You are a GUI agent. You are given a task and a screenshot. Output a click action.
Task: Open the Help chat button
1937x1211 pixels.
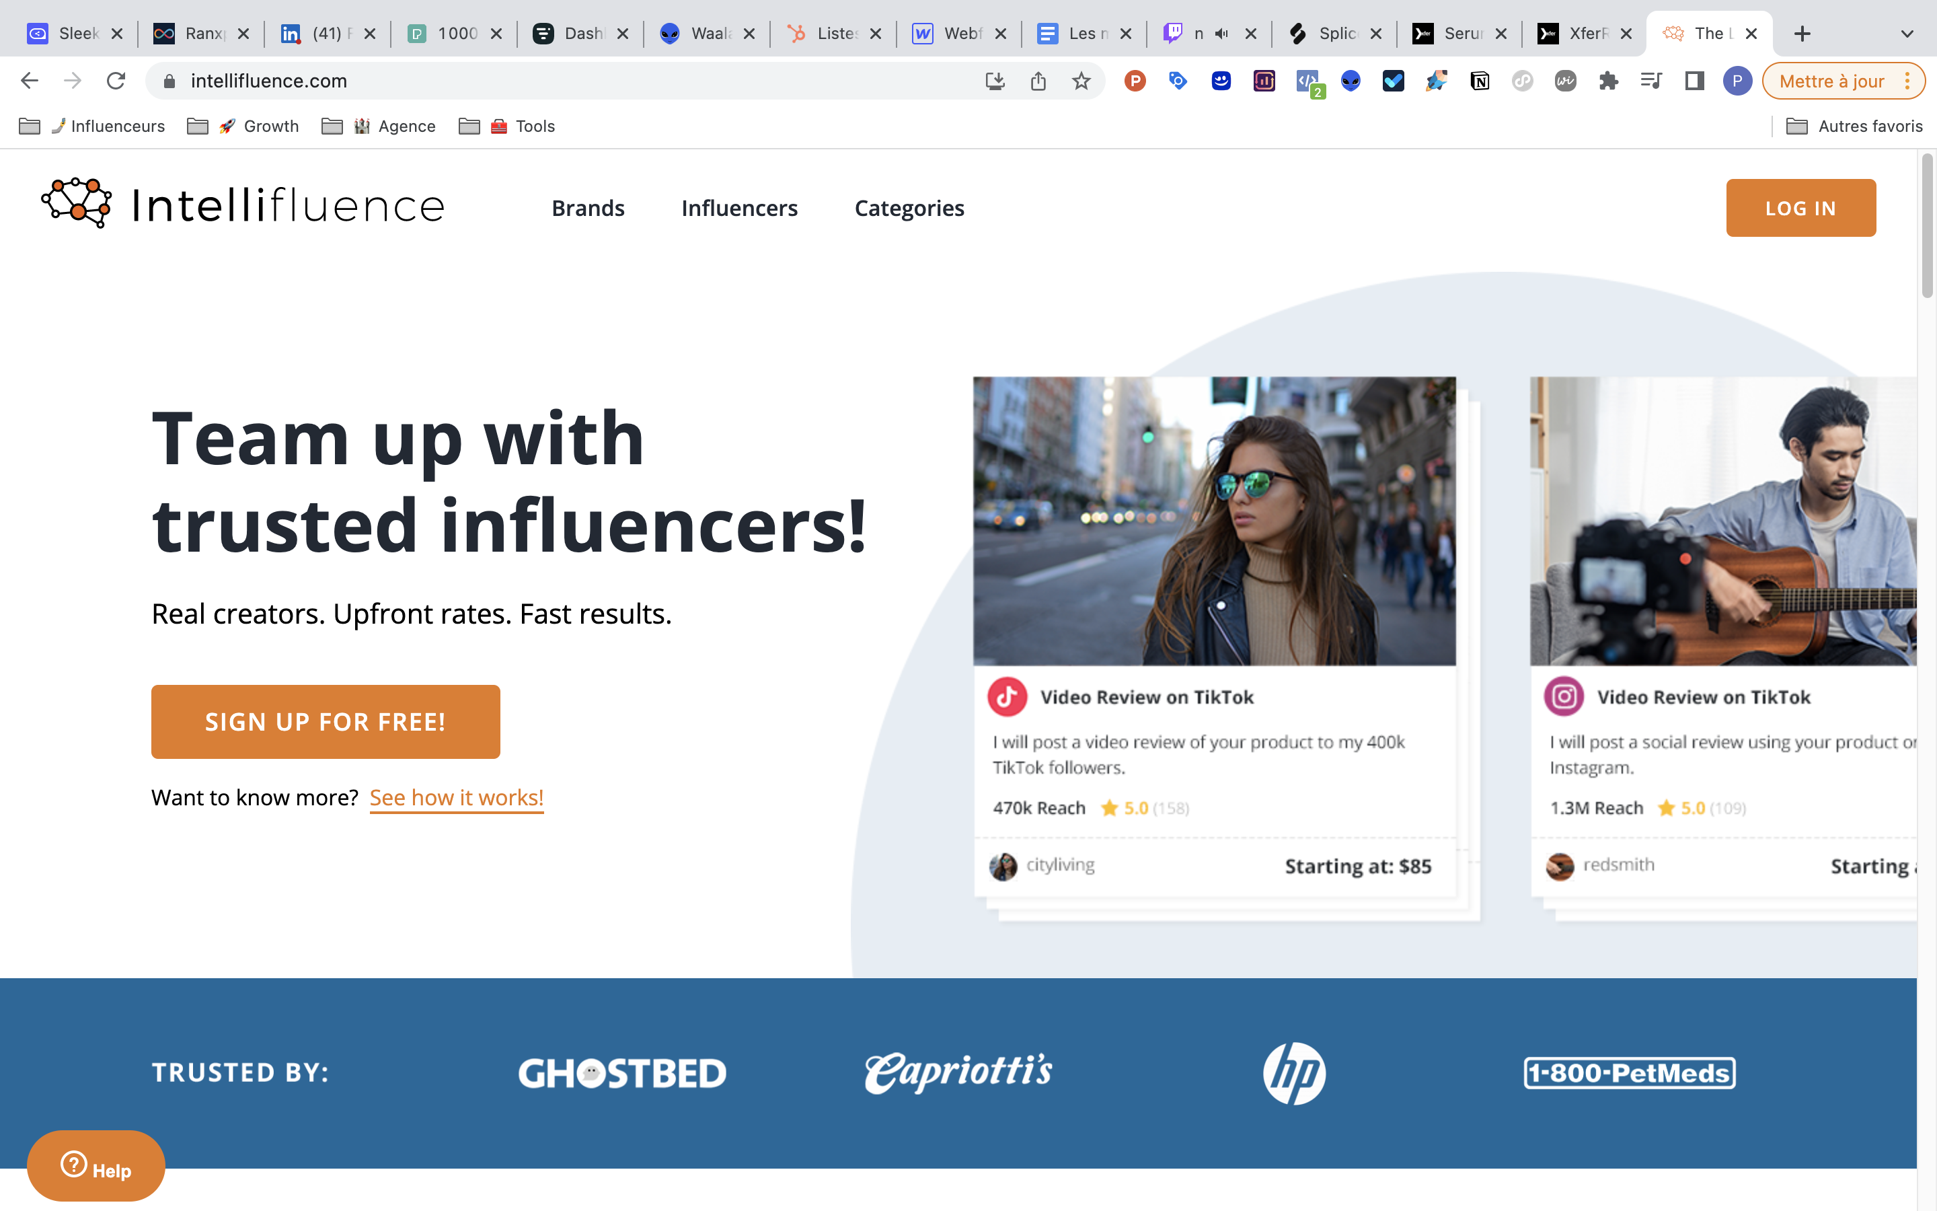point(96,1166)
